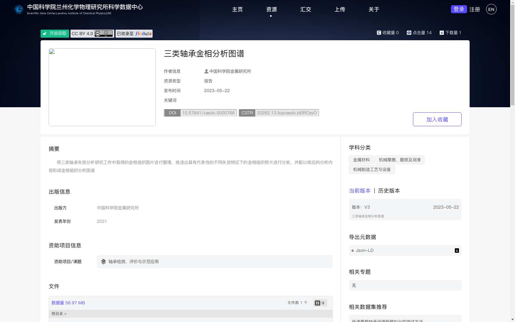Click the CSTR identifier badge

pos(279,113)
